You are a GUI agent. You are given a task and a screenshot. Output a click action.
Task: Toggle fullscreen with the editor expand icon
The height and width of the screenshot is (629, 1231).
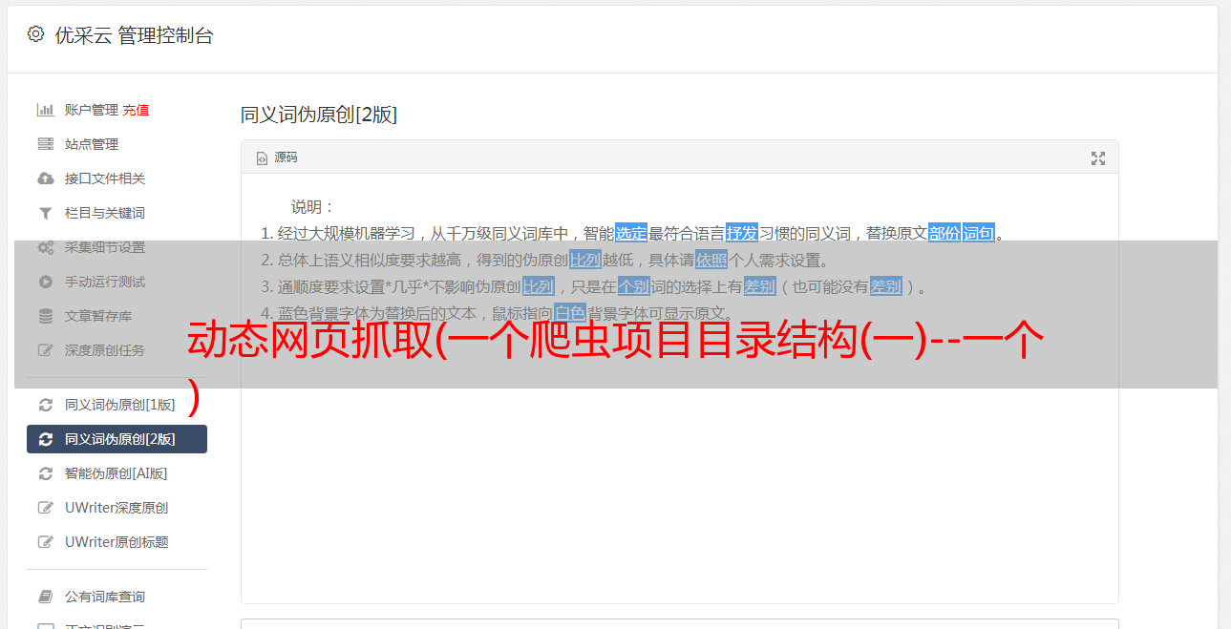point(1098,158)
